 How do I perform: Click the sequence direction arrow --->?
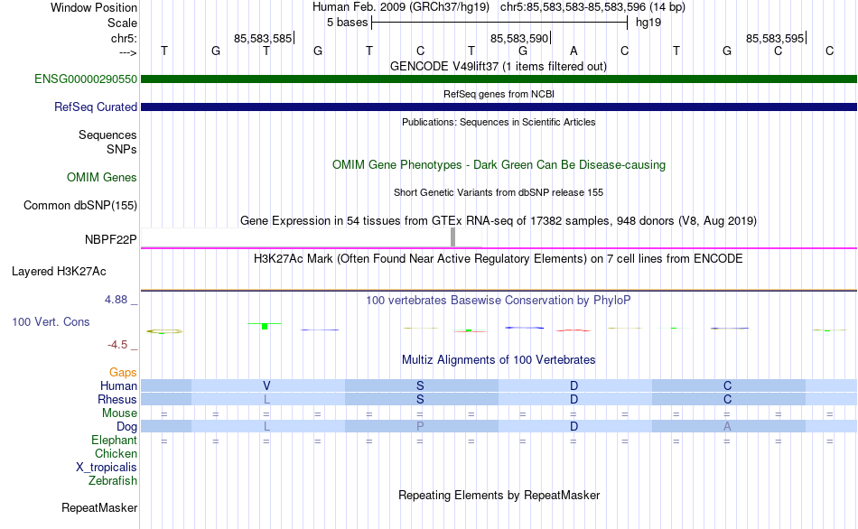(128, 52)
